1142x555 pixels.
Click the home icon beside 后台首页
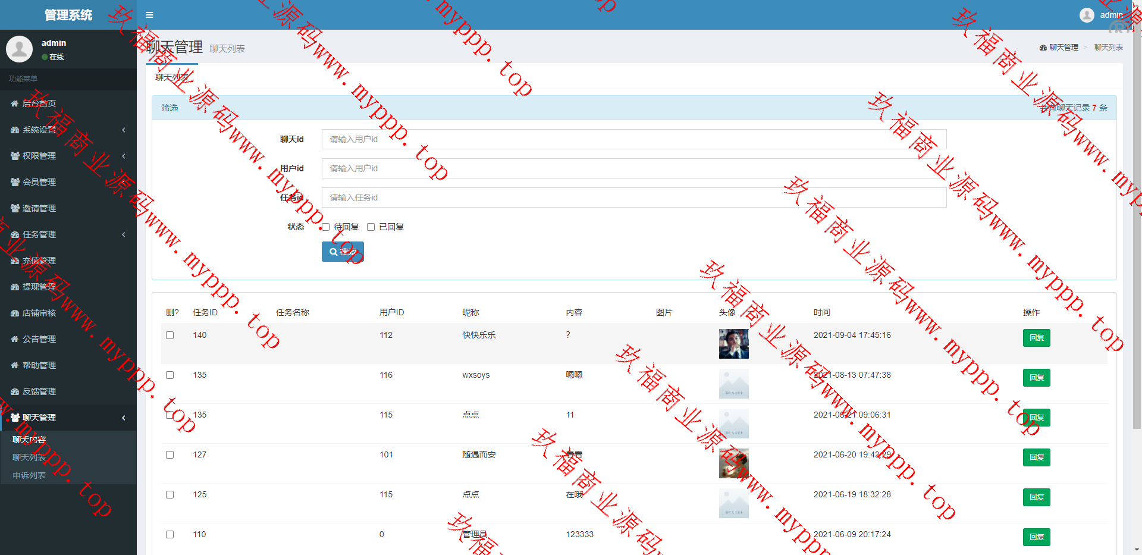click(x=15, y=104)
